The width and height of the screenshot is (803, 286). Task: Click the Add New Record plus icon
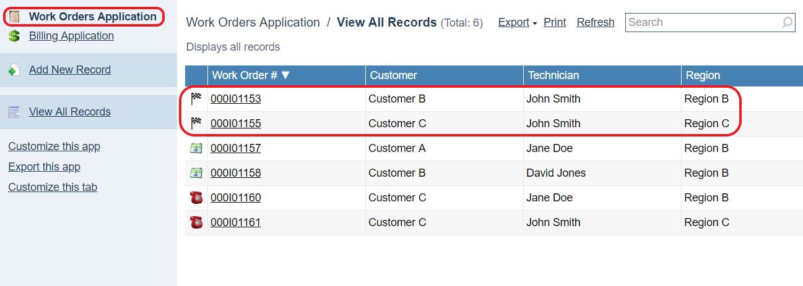[14, 70]
